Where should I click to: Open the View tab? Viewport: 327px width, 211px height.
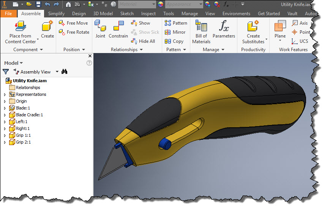pyautogui.click(x=210, y=14)
